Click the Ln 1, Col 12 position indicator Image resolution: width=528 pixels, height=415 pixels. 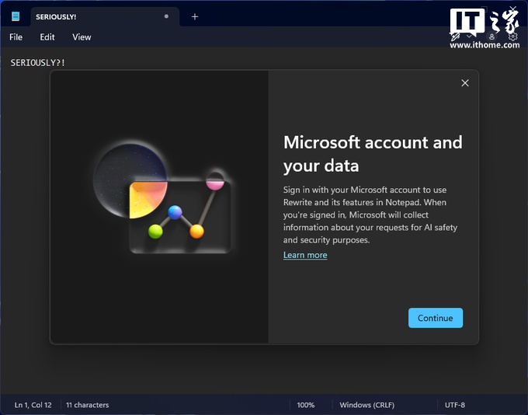coord(33,405)
